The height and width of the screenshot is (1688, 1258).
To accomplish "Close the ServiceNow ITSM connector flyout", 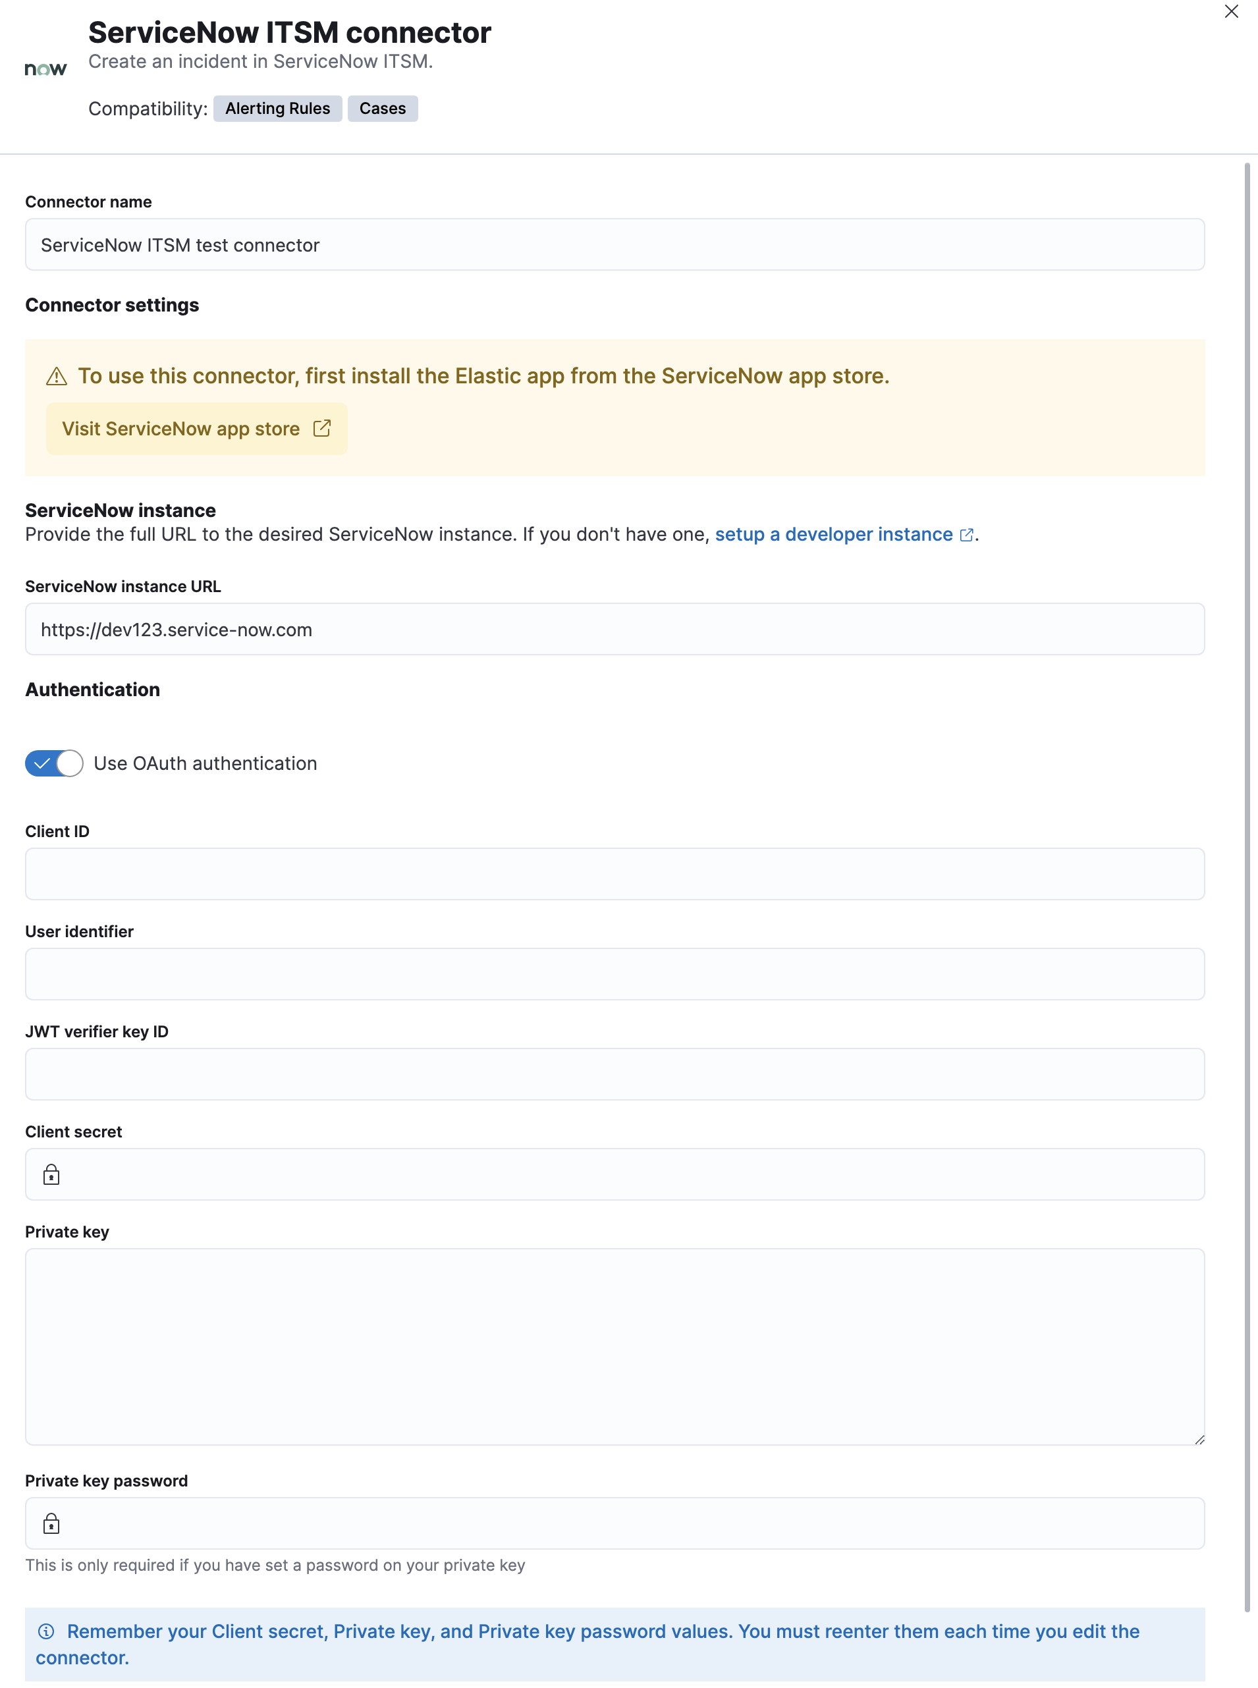I will click(1230, 11).
